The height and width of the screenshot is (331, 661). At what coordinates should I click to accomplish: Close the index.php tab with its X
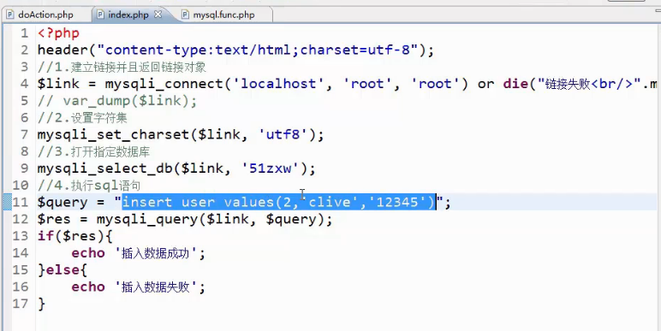click(158, 15)
